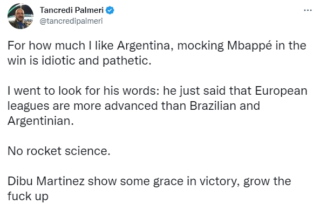Open the tweet's three-dot more options menu
Screen dimensions: 320x204
[308, 10]
